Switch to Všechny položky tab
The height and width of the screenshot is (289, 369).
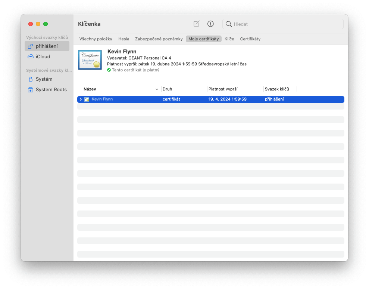click(96, 39)
